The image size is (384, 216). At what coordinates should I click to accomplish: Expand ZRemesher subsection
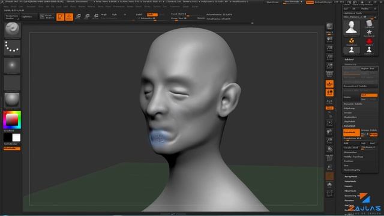350,152
